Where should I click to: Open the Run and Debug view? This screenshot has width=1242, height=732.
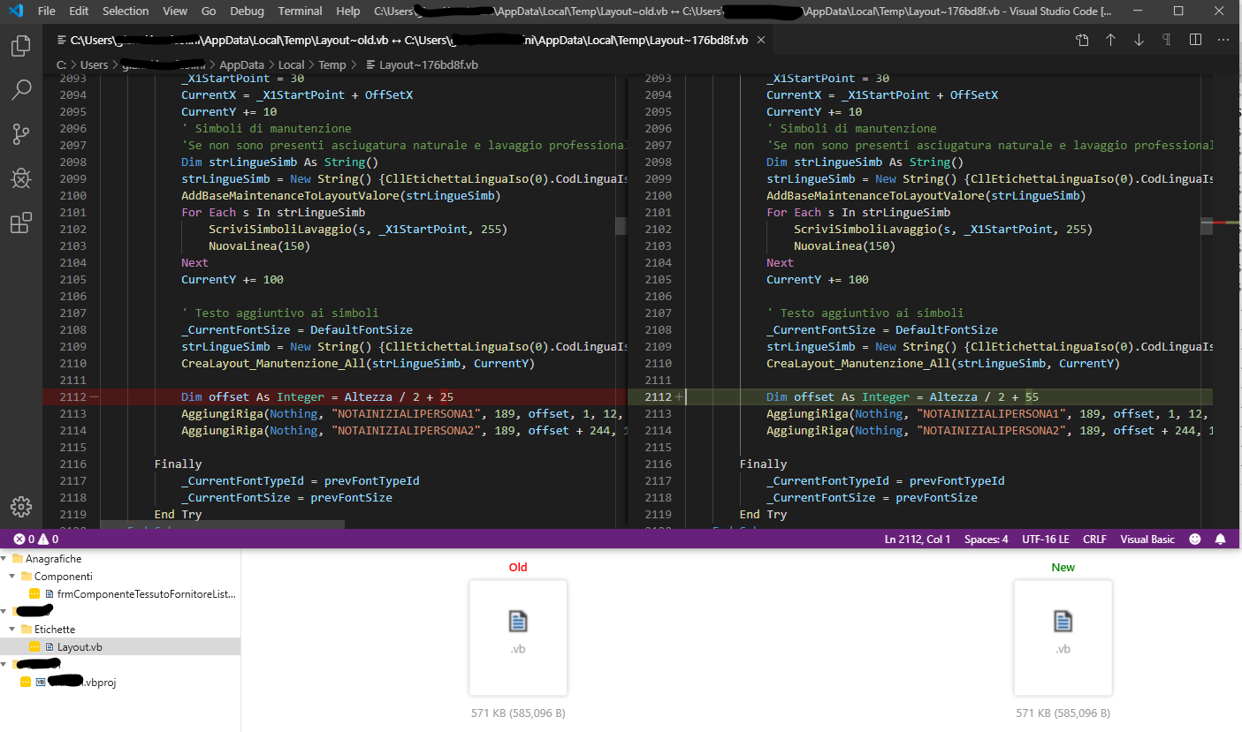20,177
